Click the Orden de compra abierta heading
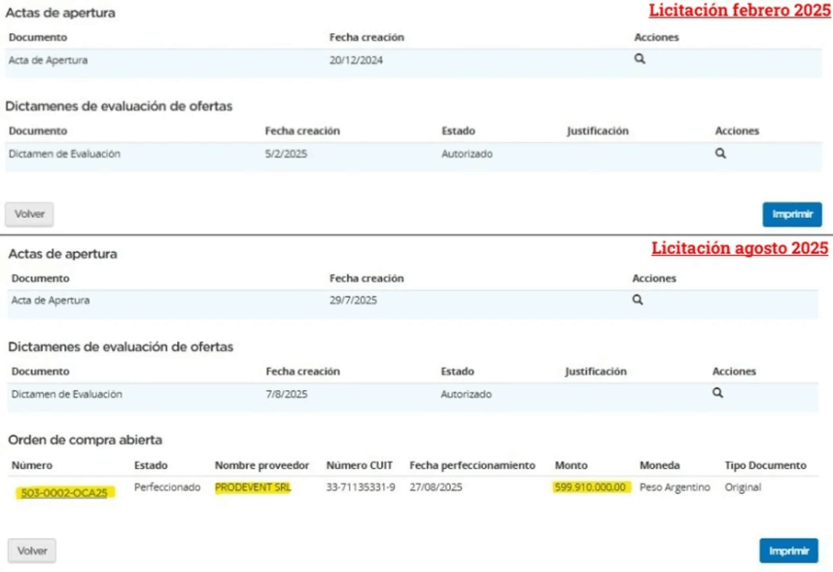Viewport: 833px width, 572px height. pos(85,440)
